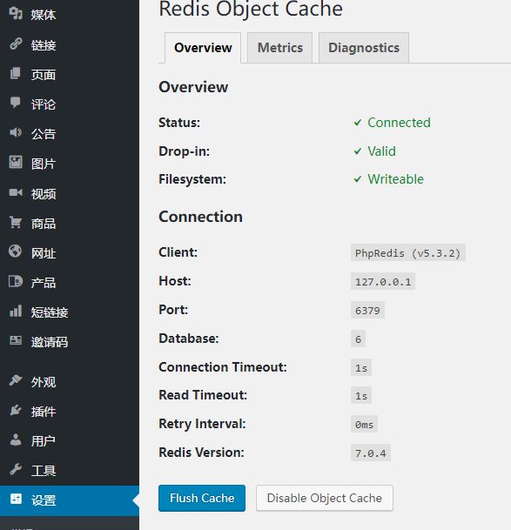Click the settings icon for 设置
This screenshot has height=530, width=511.
(x=16, y=499)
